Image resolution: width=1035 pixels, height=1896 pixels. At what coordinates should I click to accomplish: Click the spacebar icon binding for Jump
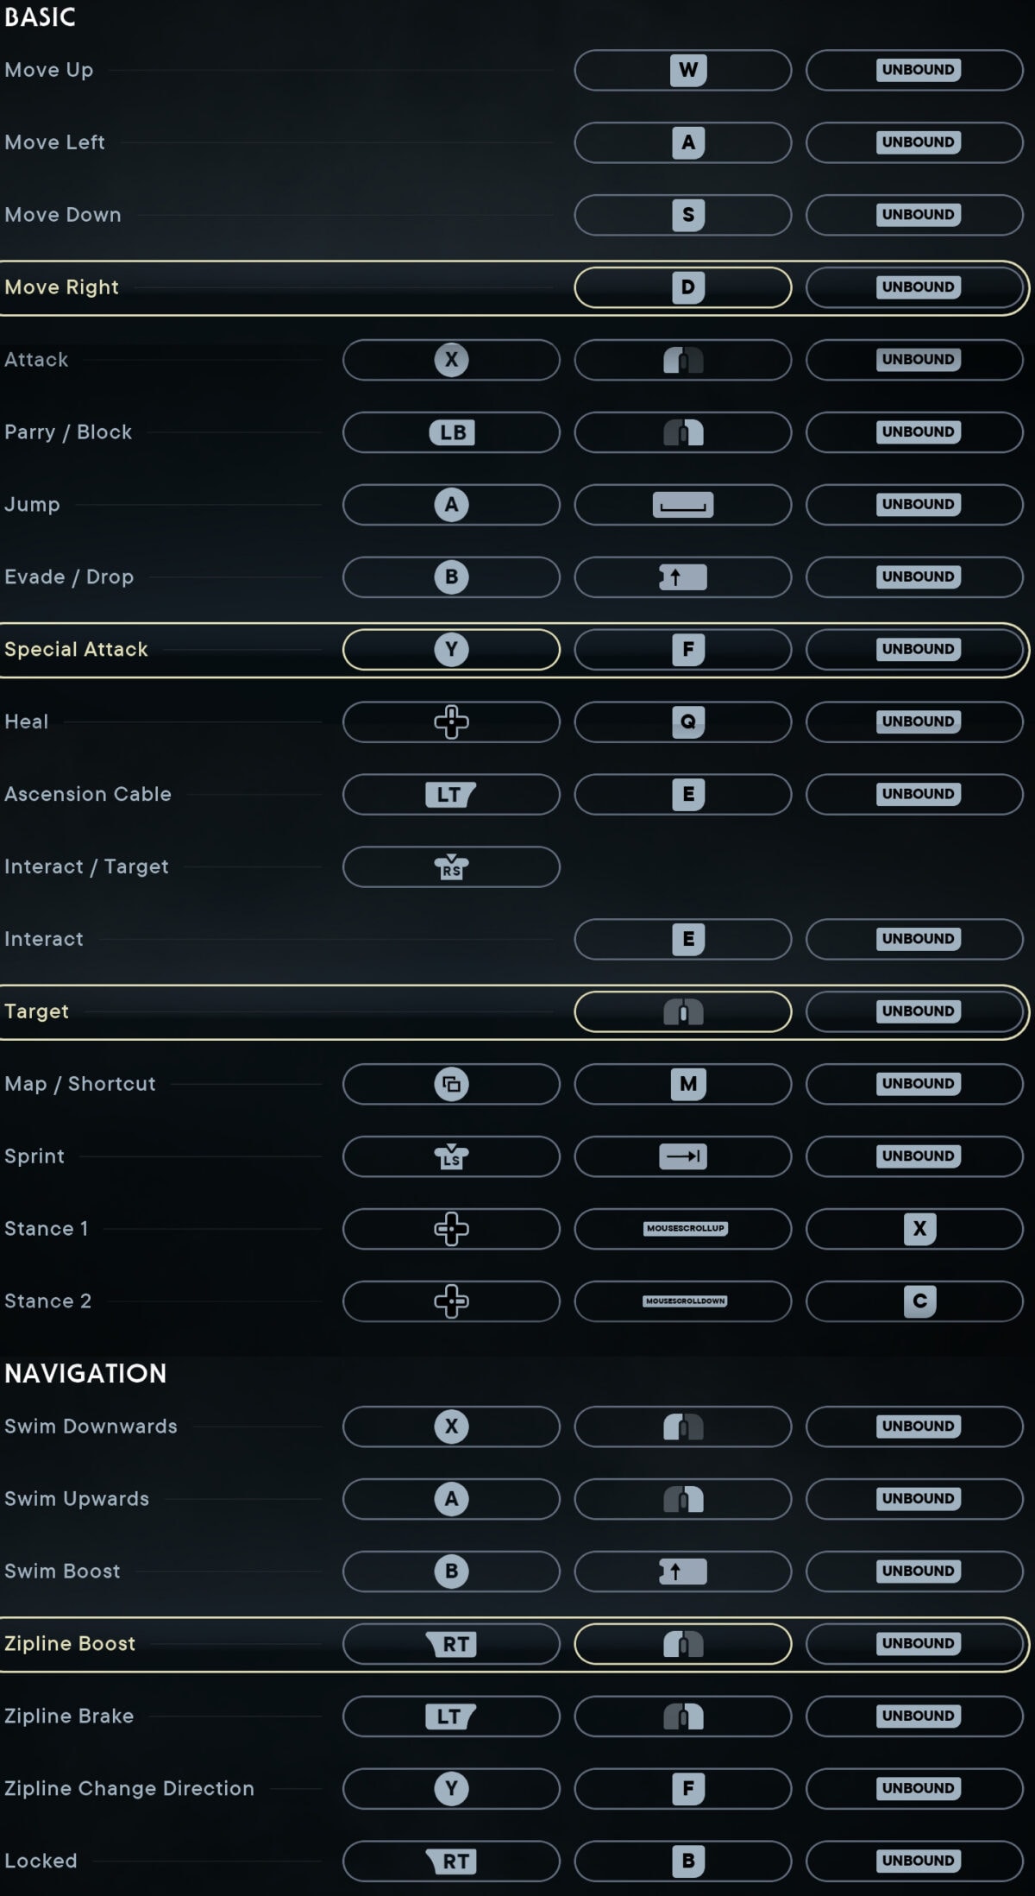point(682,505)
